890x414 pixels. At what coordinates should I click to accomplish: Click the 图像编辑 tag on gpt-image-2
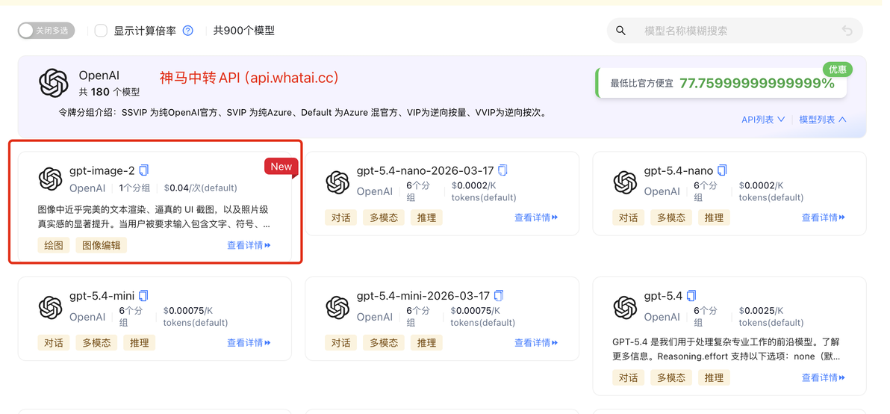click(x=101, y=245)
